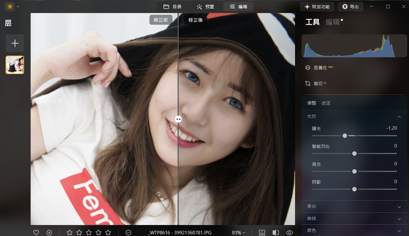Open the 83% zoom level dropdown

[x=239, y=233]
